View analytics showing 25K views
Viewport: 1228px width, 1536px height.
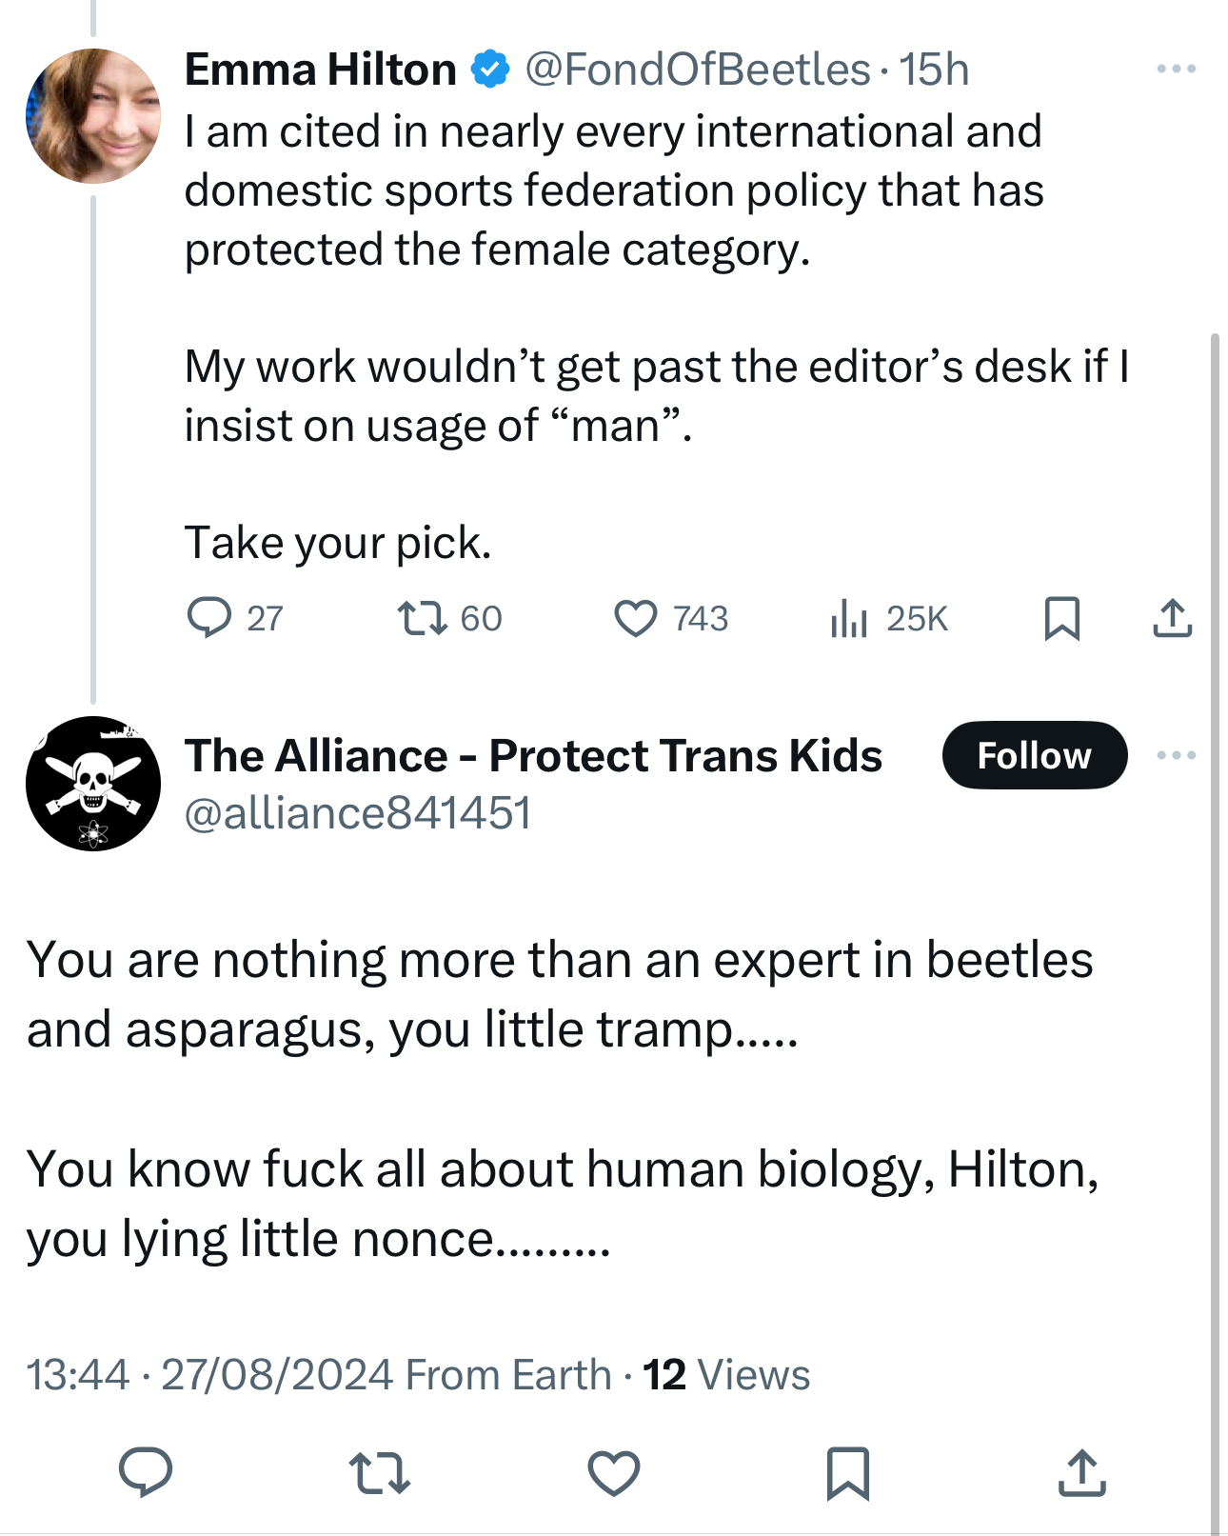(848, 618)
